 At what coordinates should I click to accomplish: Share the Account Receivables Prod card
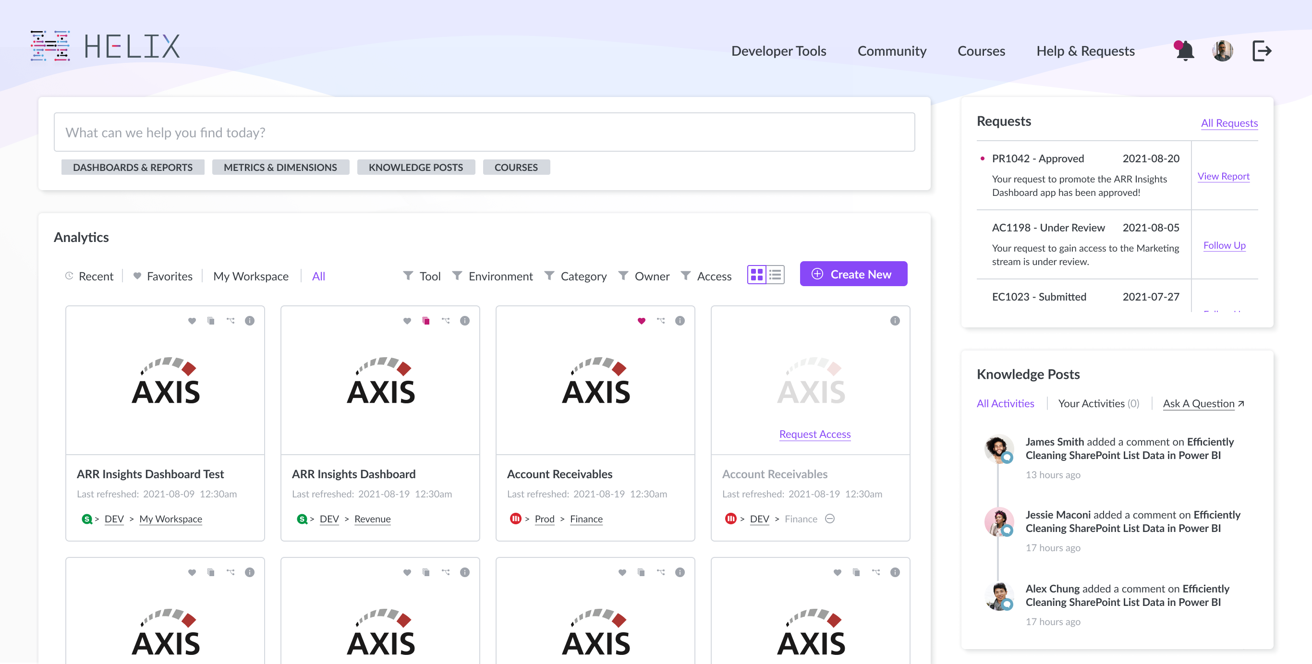click(x=661, y=321)
